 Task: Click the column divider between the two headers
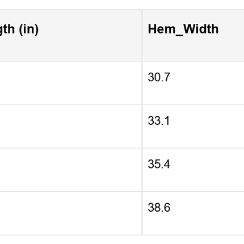(x=142, y=35)
